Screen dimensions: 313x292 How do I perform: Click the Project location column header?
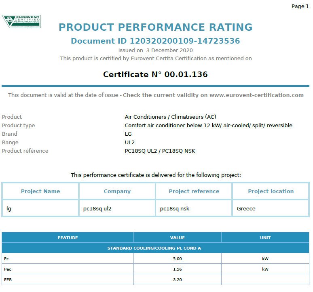click(x=271, y=191)
